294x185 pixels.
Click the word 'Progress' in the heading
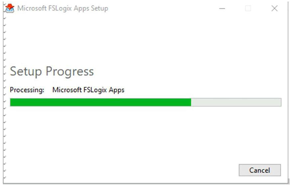[x=70, y=71]
